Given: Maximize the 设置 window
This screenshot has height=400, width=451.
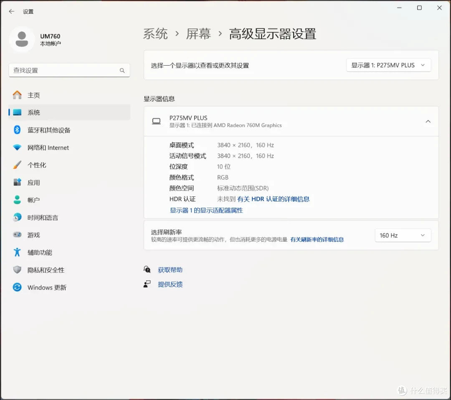Looking at the screenshot, I should (x=419, y=8).
